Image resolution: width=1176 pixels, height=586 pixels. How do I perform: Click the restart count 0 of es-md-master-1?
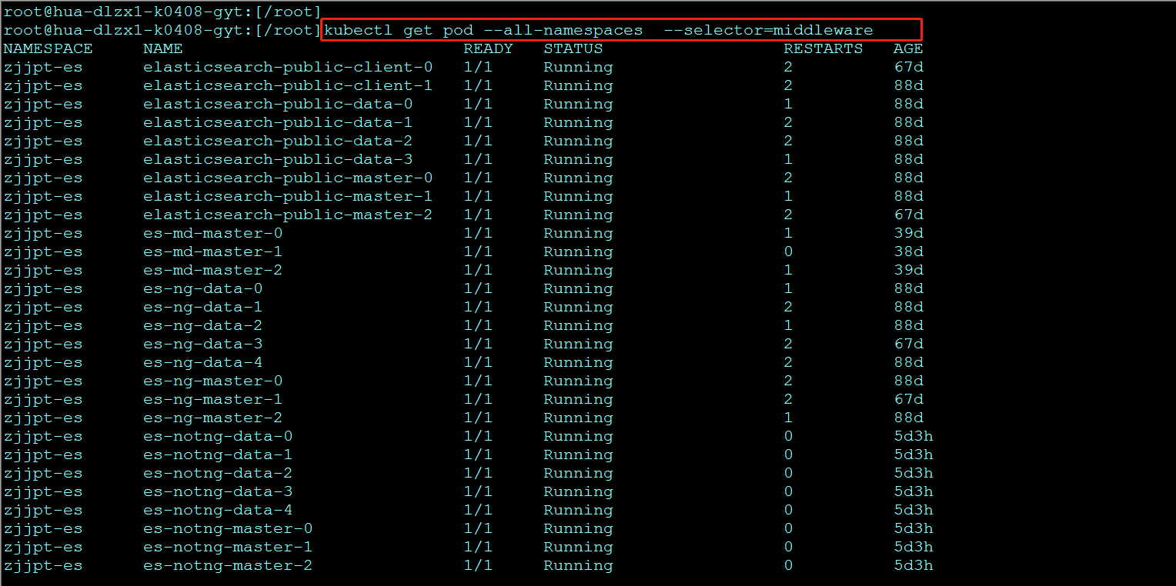(x=788, y=251)
